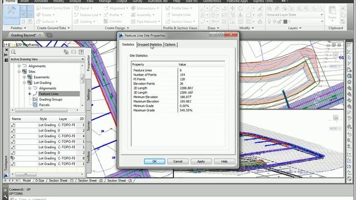The image size is (356, 200).
Task: Click the Profile View icon
Action: click(168, 8)
